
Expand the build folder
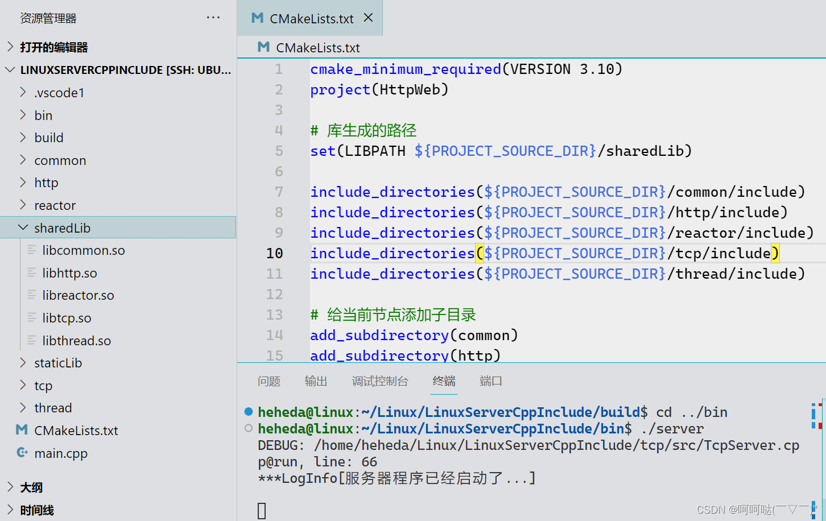pos(23,137)
